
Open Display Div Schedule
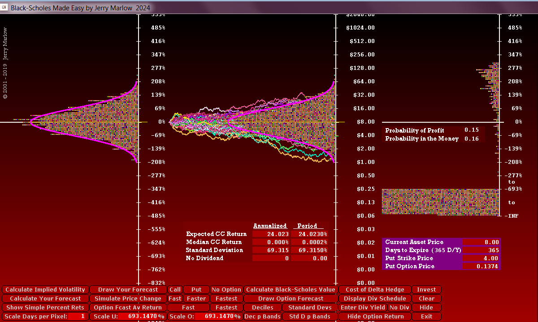tap(375, 299)
